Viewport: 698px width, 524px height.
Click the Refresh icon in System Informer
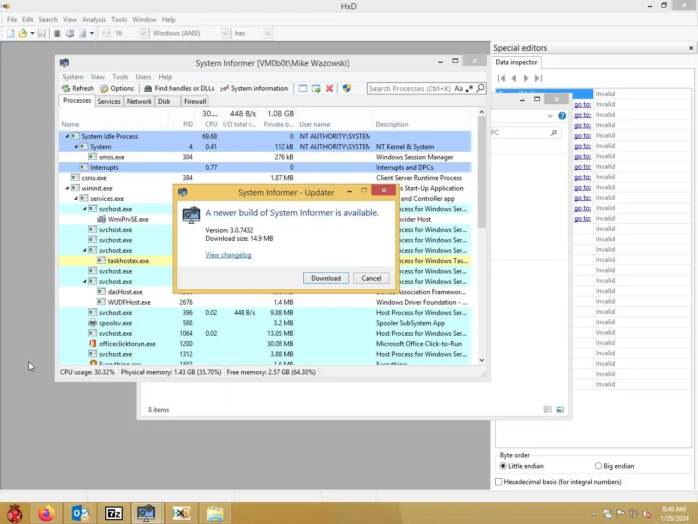(x=66, y=88)
